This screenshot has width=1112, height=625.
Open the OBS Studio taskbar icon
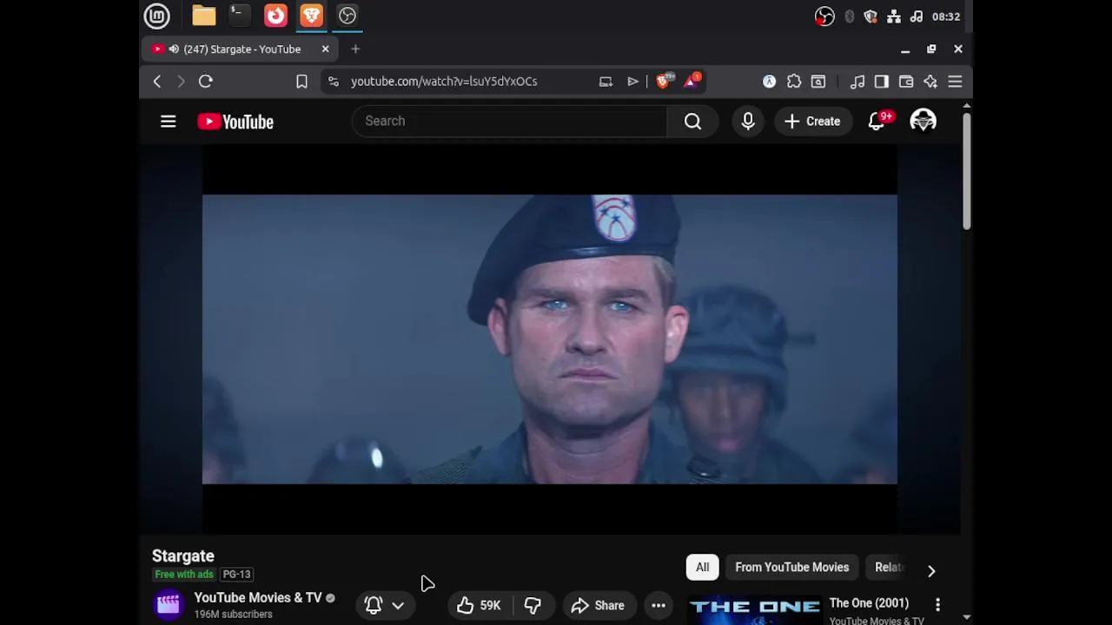pyautogui.click(x=347, y=16)
